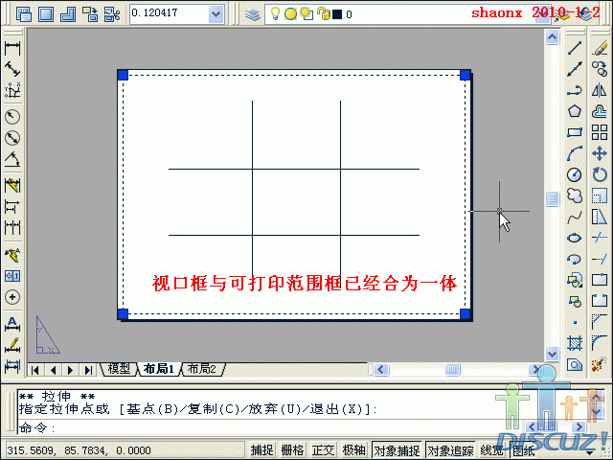Select the Angular dimension tool
The height and width of the screenshot is (460, 613).
click(12, 159)
